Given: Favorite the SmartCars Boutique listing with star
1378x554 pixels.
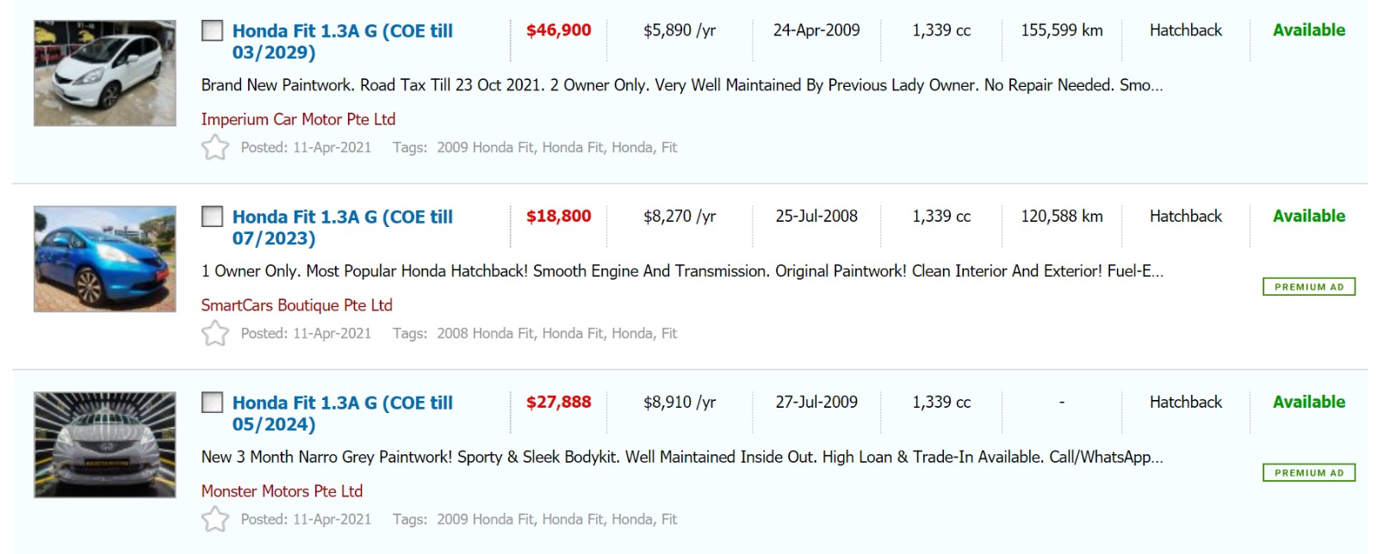Looking at the screenshot, I should coord(215,334).
